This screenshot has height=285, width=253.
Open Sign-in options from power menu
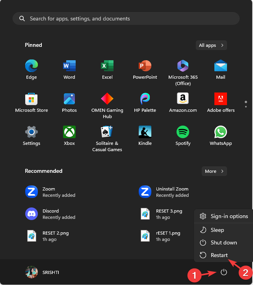[x=229, y=216]
